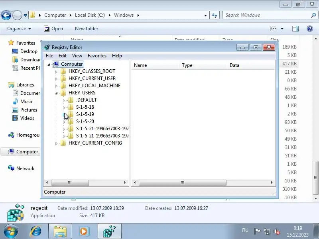Click the Music note icon in Explorer sidebar

(x=15, y=101)
